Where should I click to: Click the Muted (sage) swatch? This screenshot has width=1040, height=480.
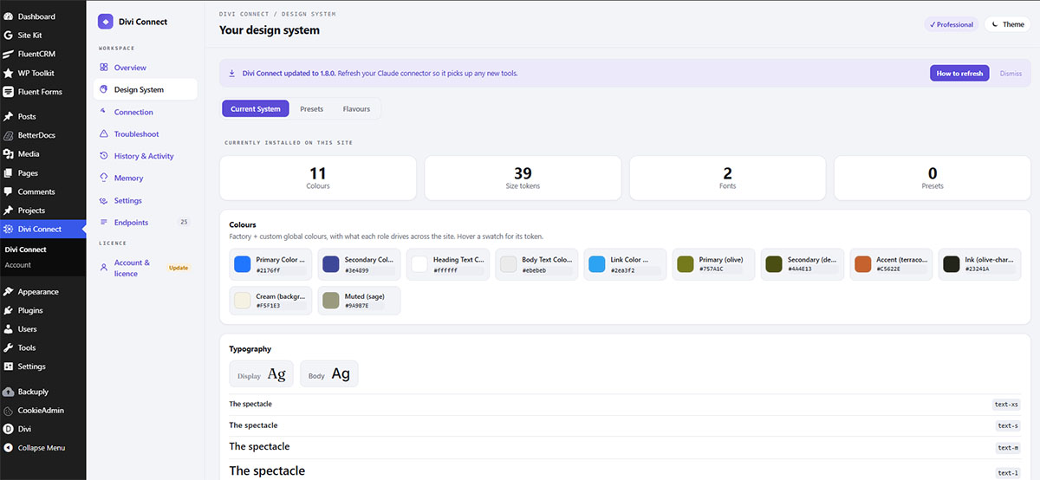point(331,301)
